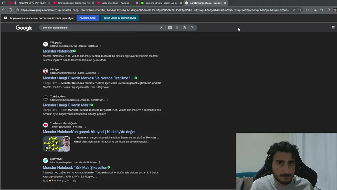The height and width of the screenshot is (190, 337).
Task: Click the location permission icon in address bar
Action: click(x=294, y=10)
